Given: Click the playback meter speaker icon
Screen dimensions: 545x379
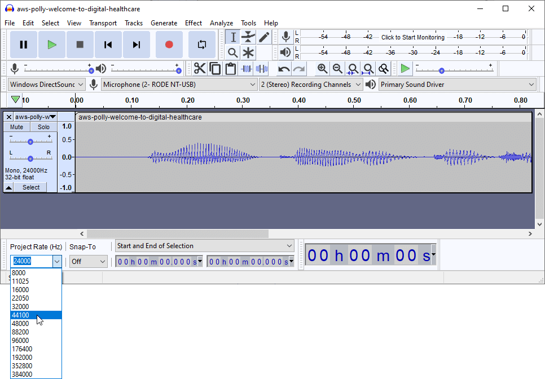Looking at the screenshot, I should pyautogui.click(x=285, y=52).
